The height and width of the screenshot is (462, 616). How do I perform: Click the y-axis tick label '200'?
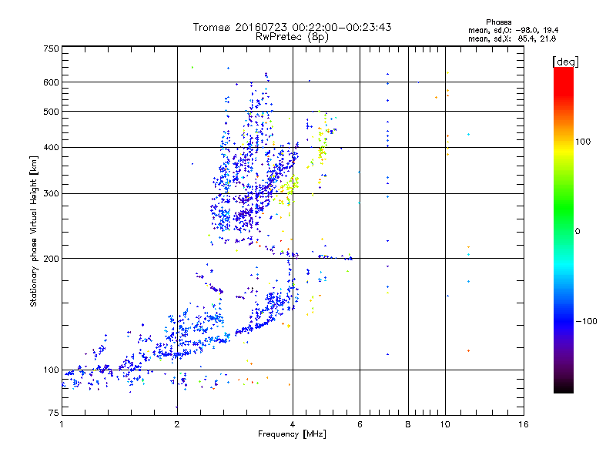coord(51,259)
